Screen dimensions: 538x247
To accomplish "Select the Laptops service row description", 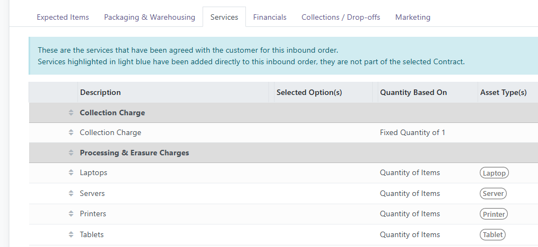I will tap(93, 173).
